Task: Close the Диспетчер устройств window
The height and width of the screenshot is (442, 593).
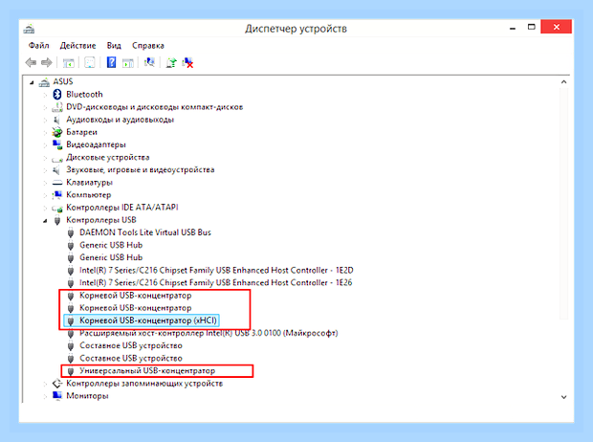Action: point(556,27)
